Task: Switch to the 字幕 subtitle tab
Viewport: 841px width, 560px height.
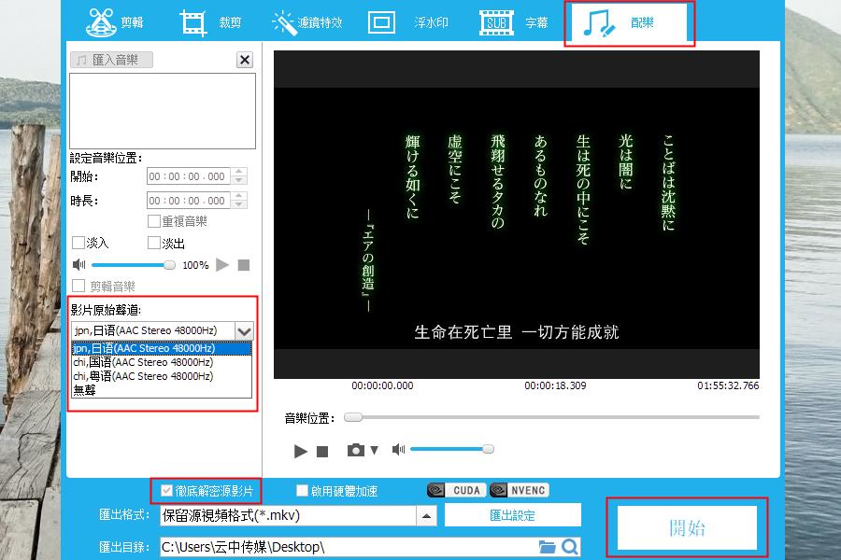Action: tap(514, 22)
